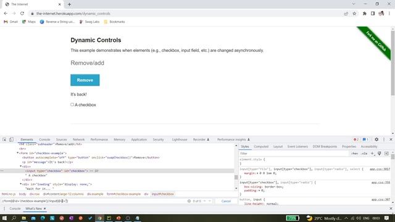Open the drawer three-dot menu

coord(4,208)
